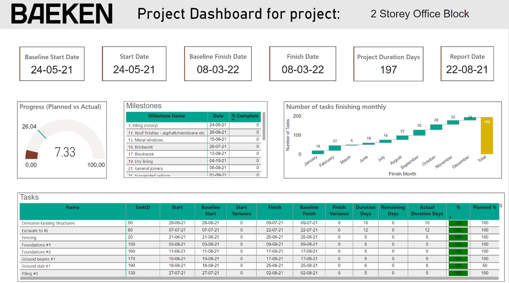
Task: Sort tasks by the Name column header
Action: click(x=72, y=207)
